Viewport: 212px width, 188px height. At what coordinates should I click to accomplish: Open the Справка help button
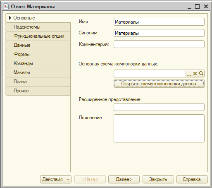pos(192,179)
